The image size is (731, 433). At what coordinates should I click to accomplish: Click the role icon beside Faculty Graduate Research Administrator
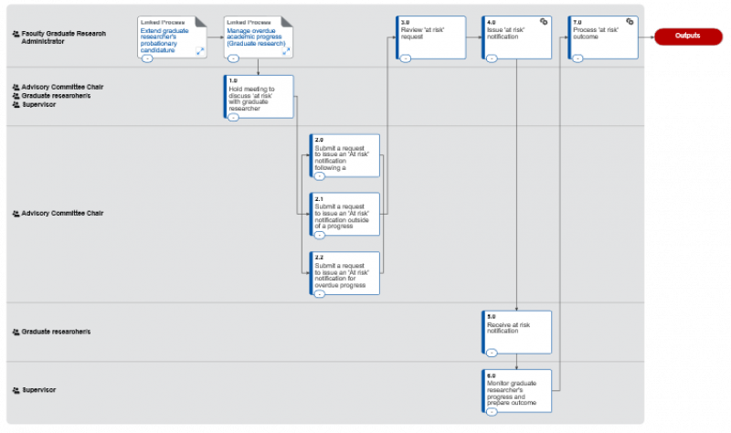16,34
